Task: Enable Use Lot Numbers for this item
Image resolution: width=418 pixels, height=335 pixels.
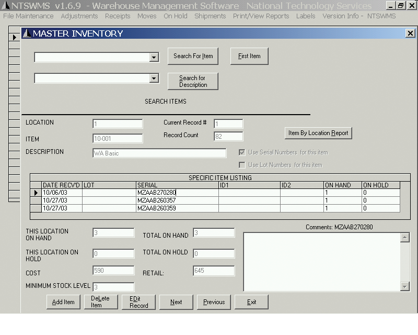Action: point(242,165)
